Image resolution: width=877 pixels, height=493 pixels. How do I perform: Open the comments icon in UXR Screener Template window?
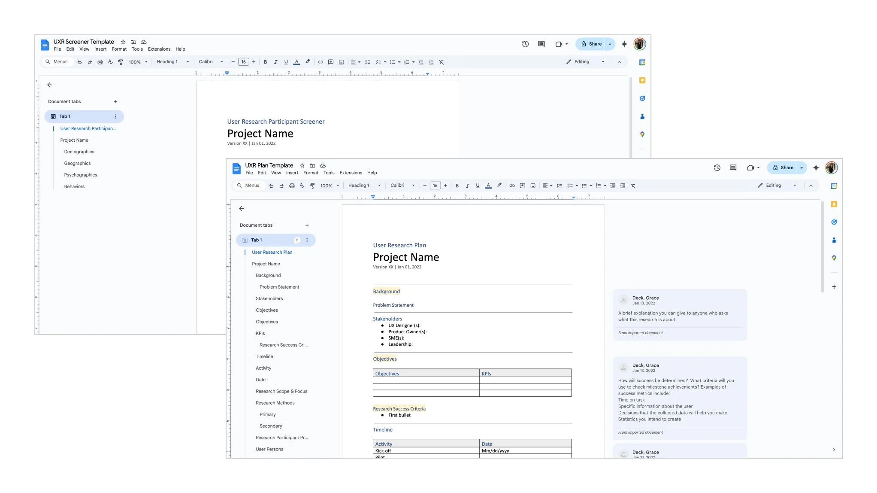point(541,44)
